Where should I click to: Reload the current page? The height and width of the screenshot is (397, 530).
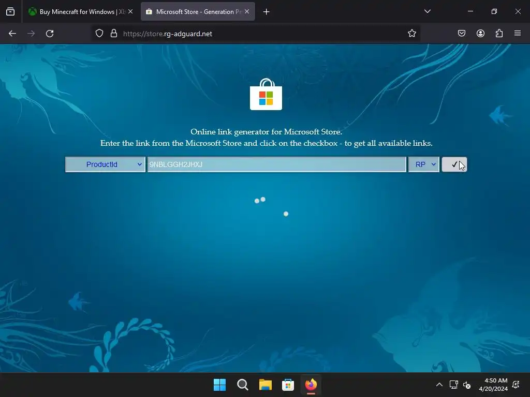[50, 34]
